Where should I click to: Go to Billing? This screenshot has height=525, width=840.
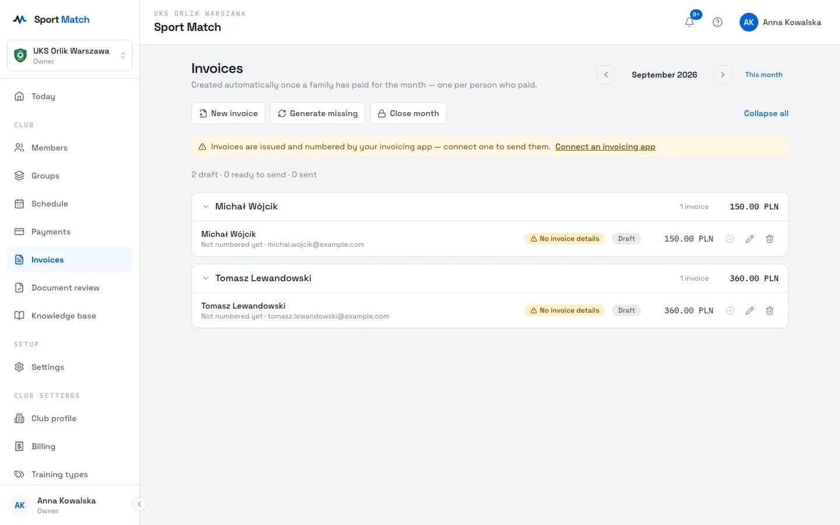[x=70, y=446]
